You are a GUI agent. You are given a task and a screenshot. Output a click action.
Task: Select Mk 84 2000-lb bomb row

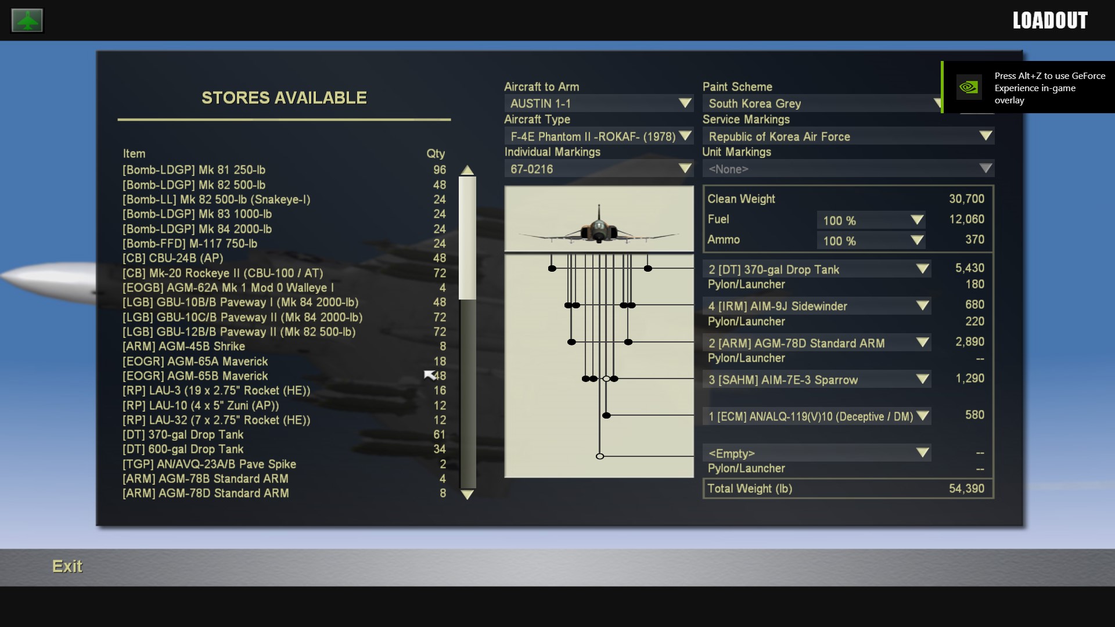(x=285, y=229)
